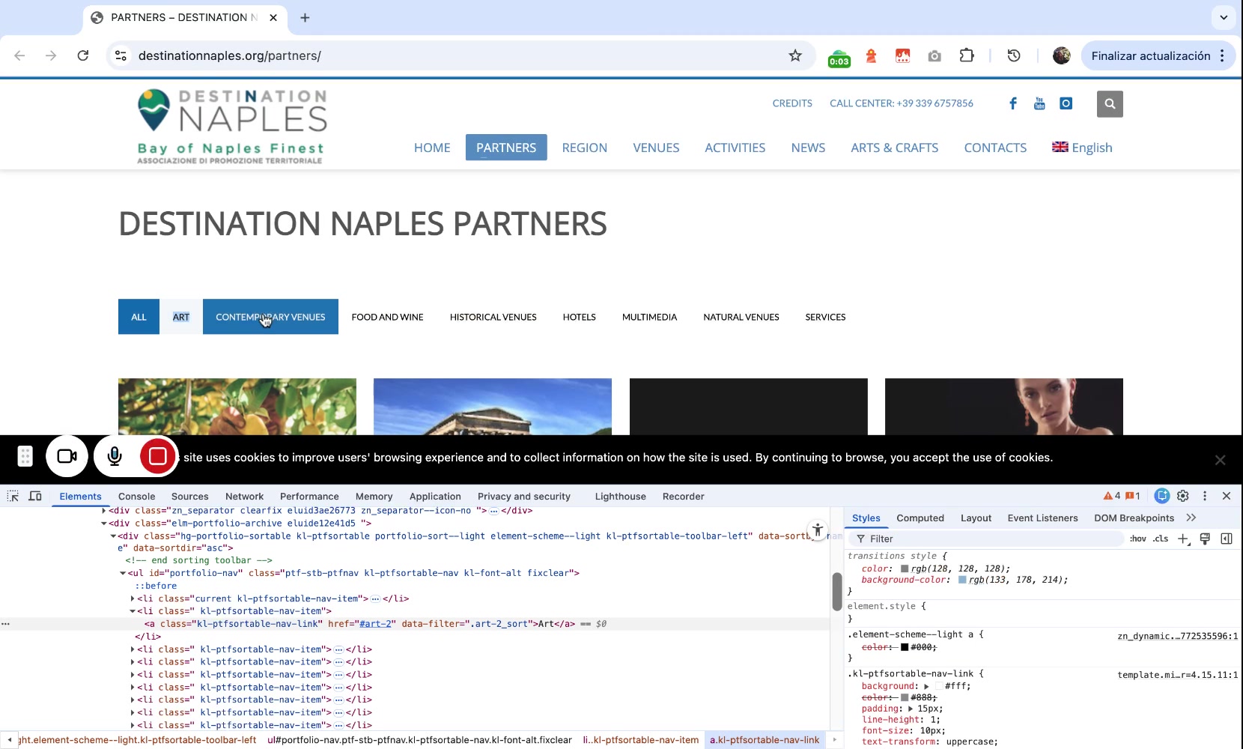Click the #art-2 href link in Elements
The width and height of the screenshot is (1243, 749).
pyautogui.click(x=375, y=623)
